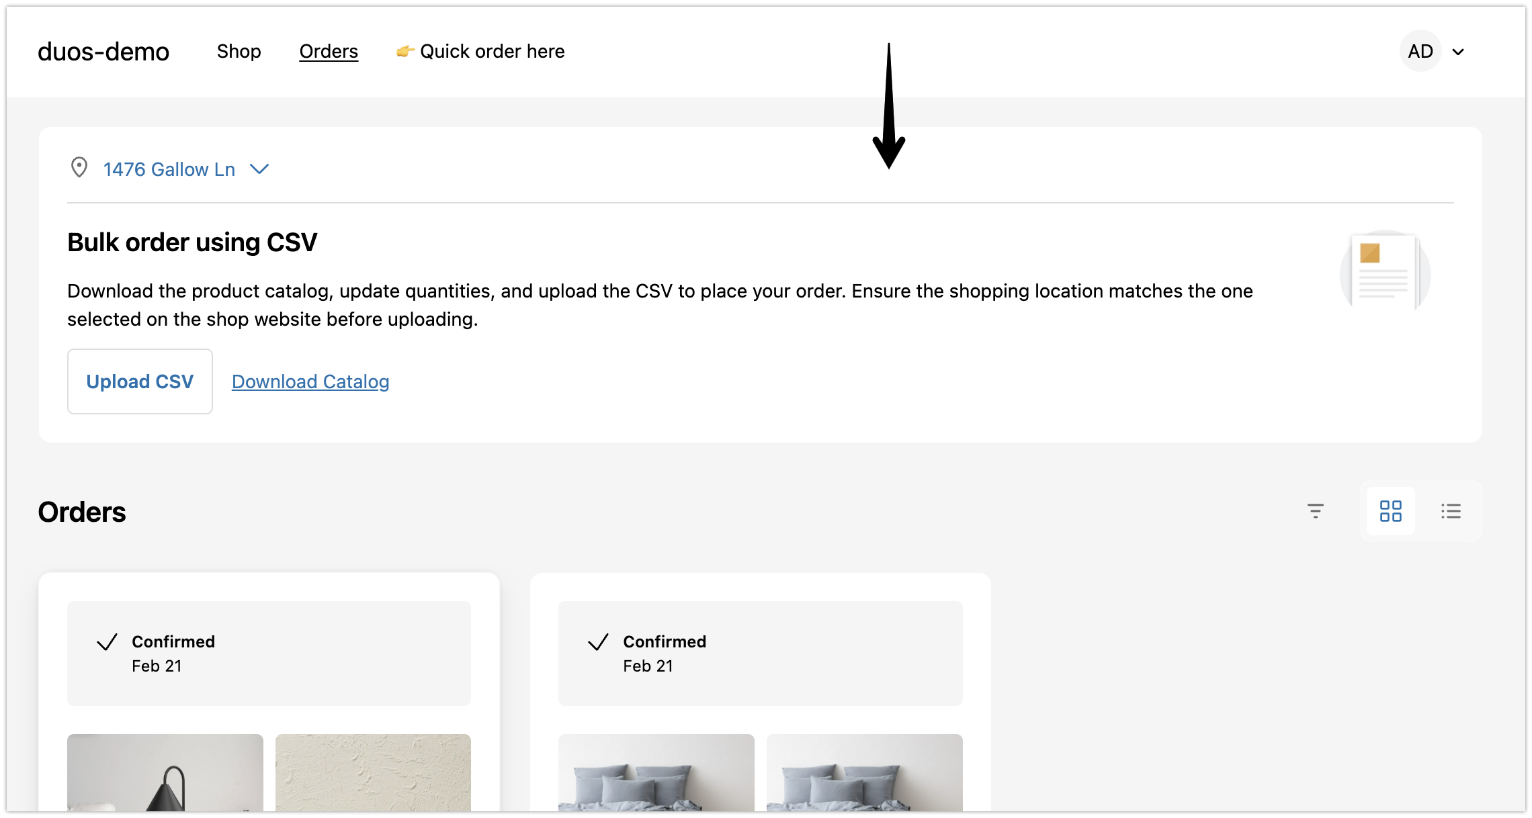The height and width of the screenshot is (818, 1532).
Task: Click the pointing hand emoji icon
Action: (x=405, y=51)
